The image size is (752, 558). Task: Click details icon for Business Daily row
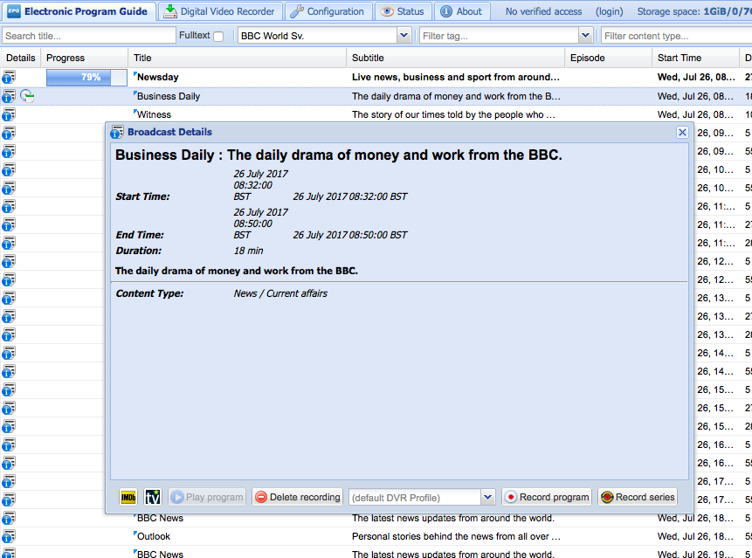point(9,96)
